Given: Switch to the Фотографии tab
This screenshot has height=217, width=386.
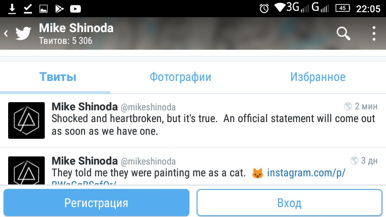Looking at the screenshot, I should 180,77.
